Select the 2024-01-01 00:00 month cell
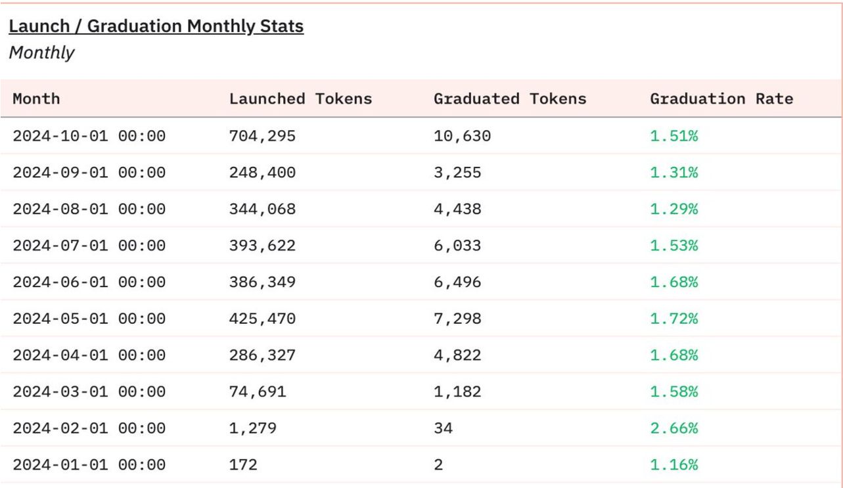The image size is (843, 488). click(x=89, y=465)
